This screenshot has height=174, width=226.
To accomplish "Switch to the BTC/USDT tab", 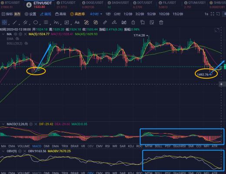I will (10, 5).
